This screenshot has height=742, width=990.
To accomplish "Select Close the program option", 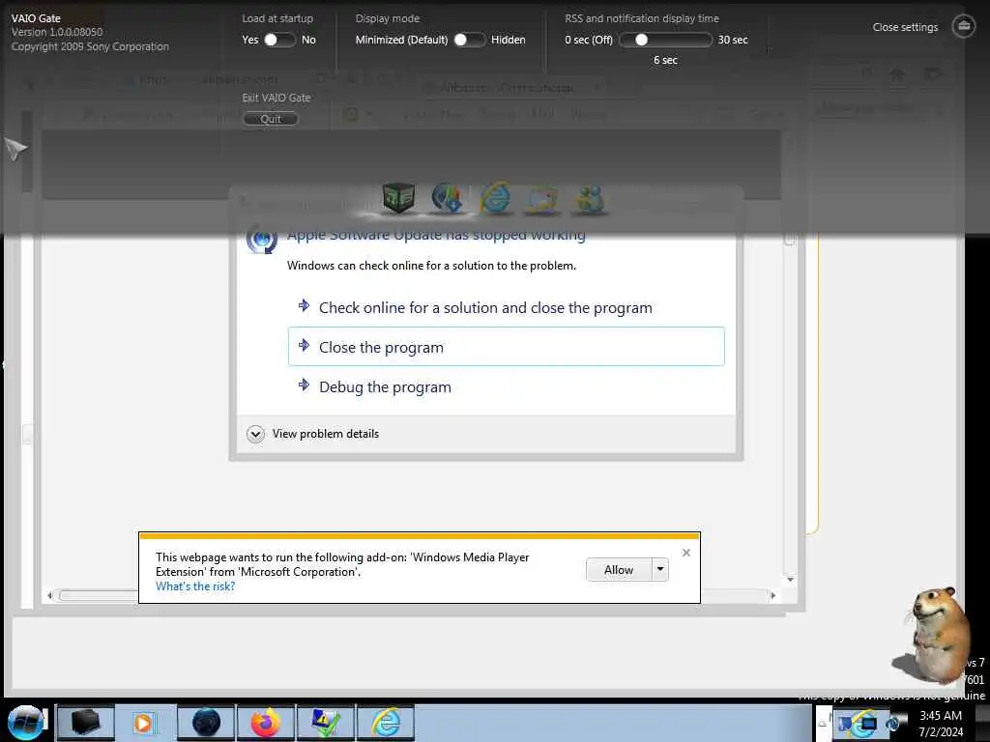I will point(506,347).
